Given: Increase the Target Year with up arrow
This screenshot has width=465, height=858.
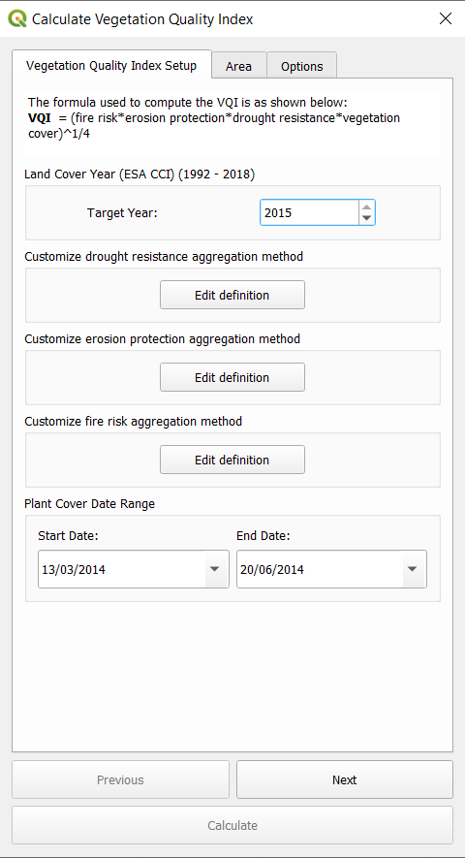Looking at the screenshot, I should [366, 207].
